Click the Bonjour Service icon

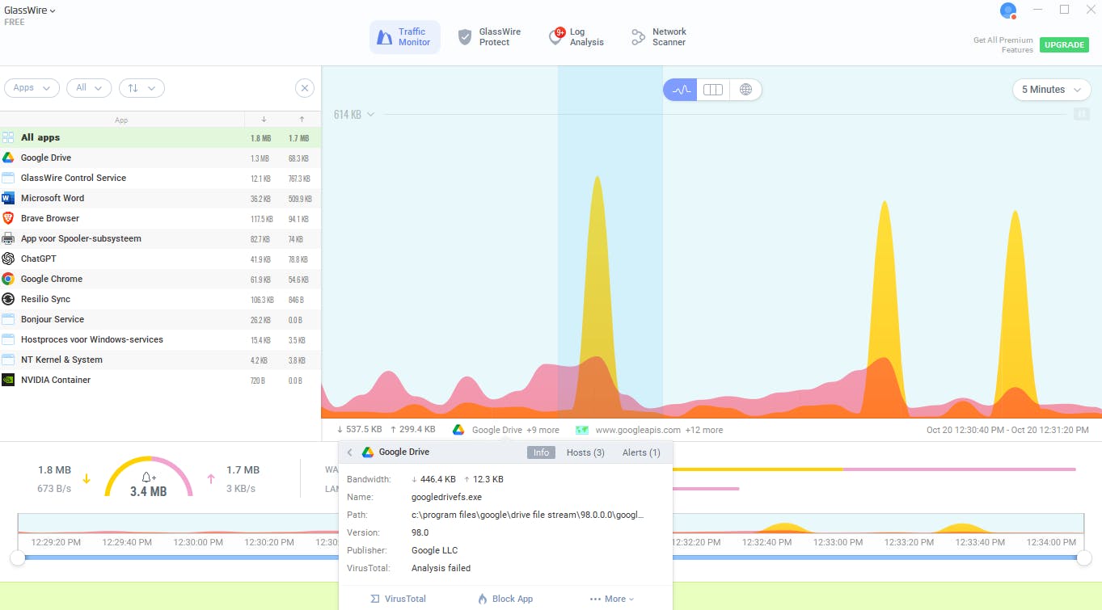pos(8,320)
